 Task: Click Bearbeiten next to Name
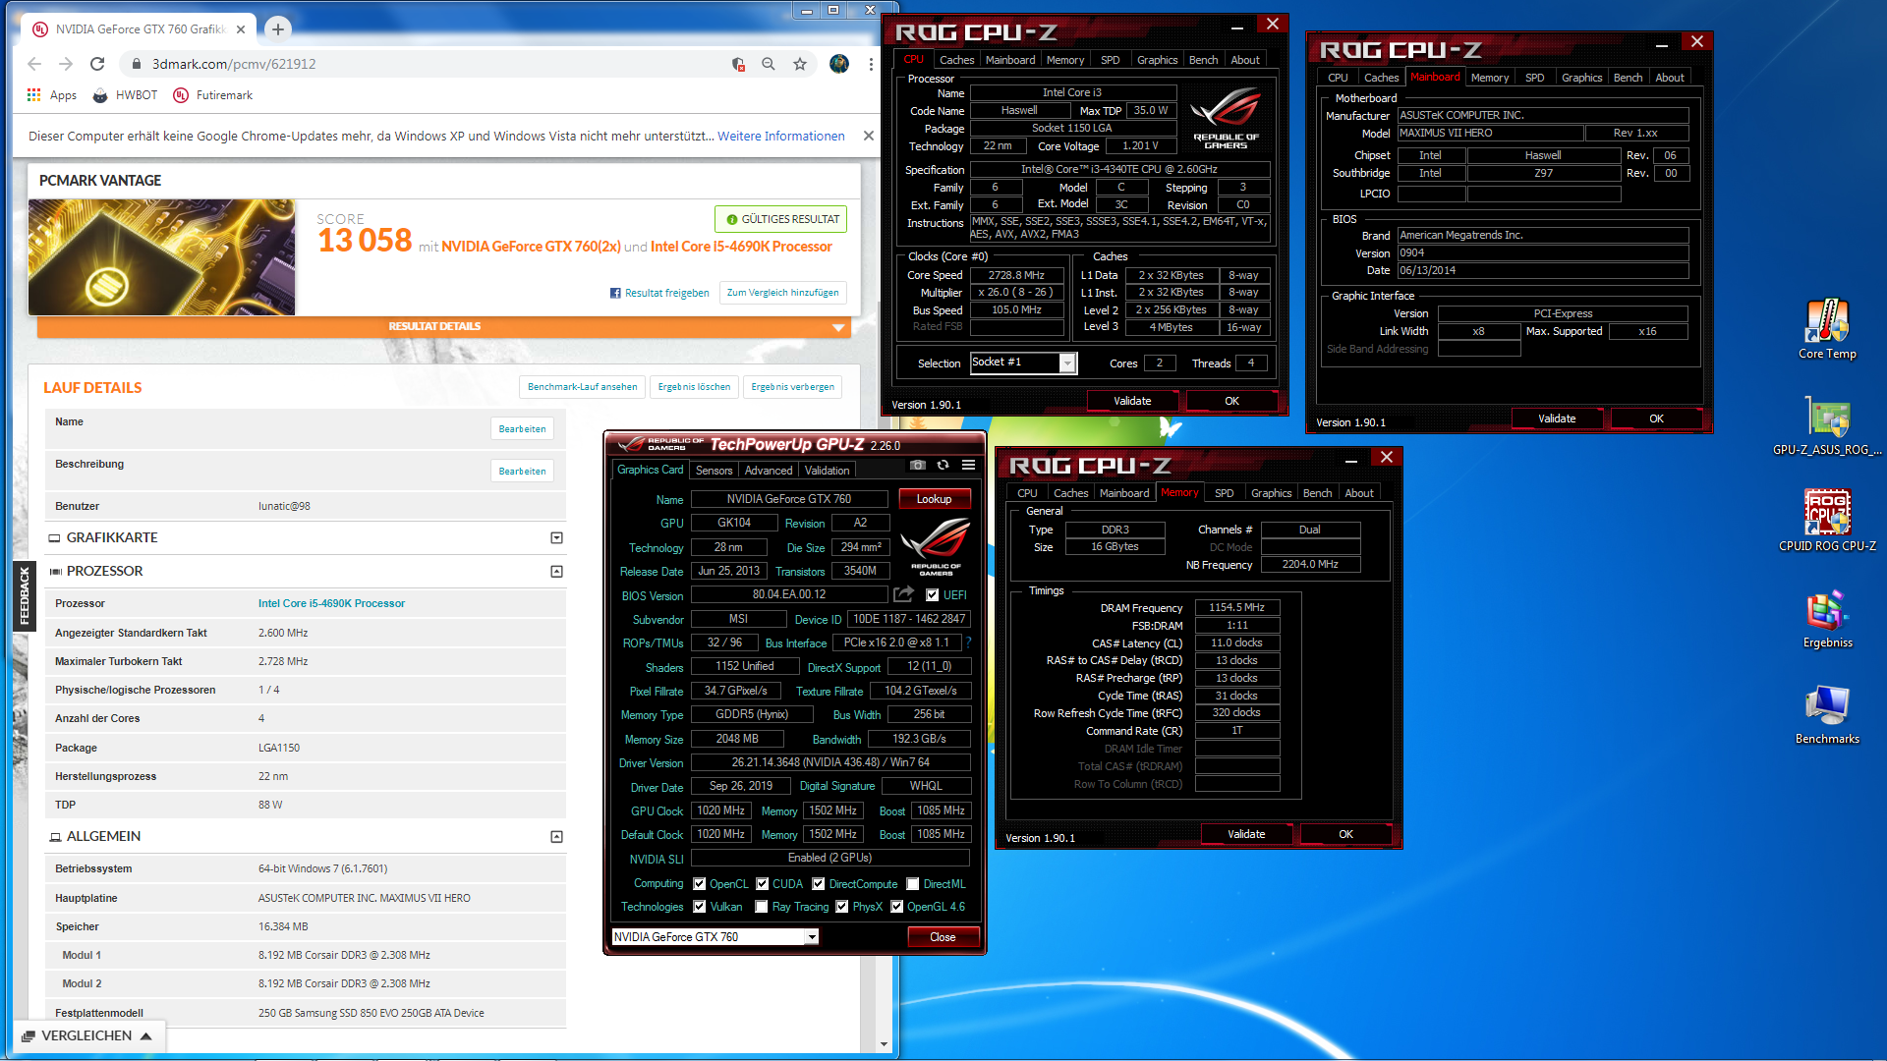point(522,428)
